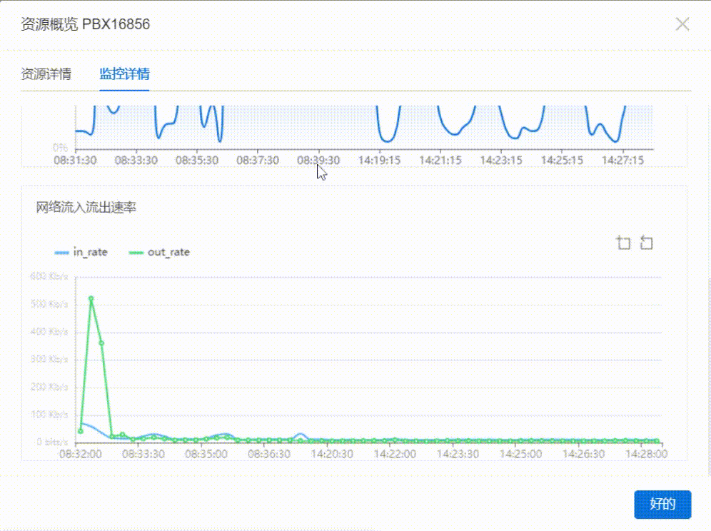The height and width of the screenshot is (531, 711).
Task: Click the 600 Kb/s y-axis label
Action: [50, 277]
